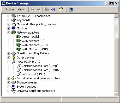Select Printer Port (LPT1) entry
The height and width of the screenshot is (103, 120).
click(x=33, y=74)
